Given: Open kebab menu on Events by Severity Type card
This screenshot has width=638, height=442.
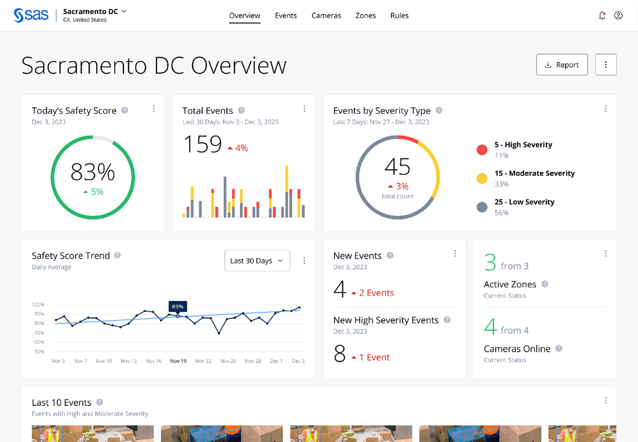Looking at the screenshot, I should coord(606,109).
